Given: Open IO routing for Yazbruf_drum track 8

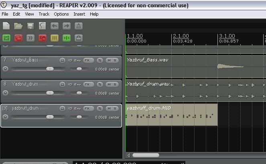Looking at the screenshot, I should (x=70, y=85).
